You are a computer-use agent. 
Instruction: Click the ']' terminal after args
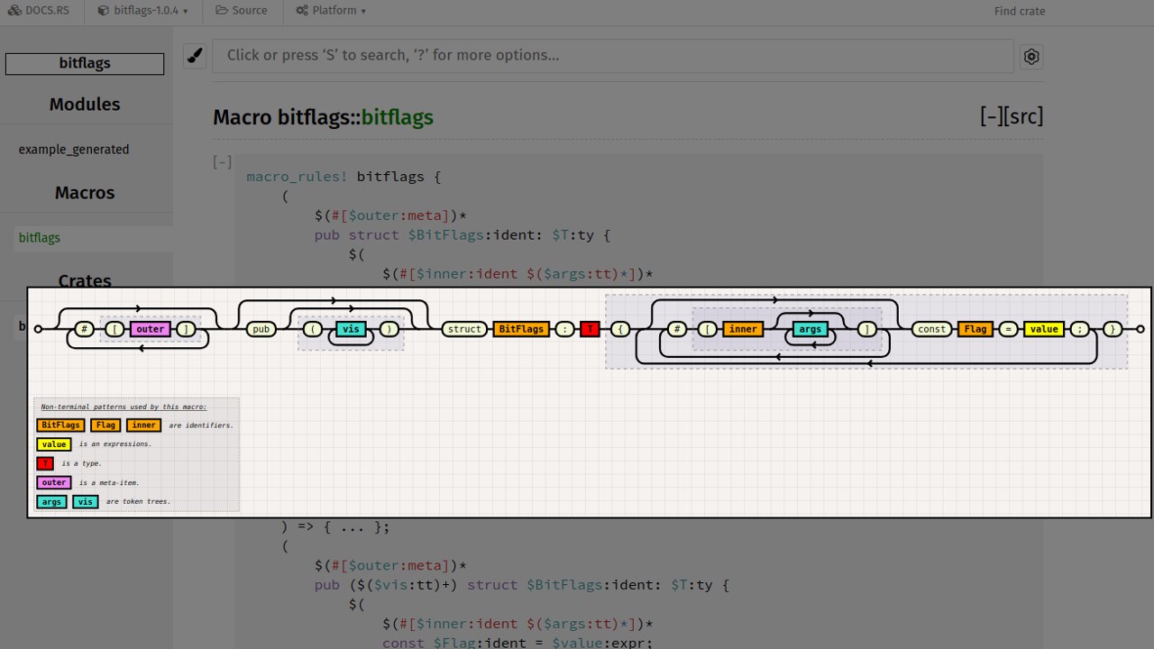[867, 329]
